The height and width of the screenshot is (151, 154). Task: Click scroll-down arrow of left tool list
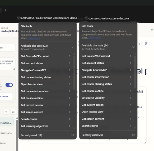coord(74,128)
